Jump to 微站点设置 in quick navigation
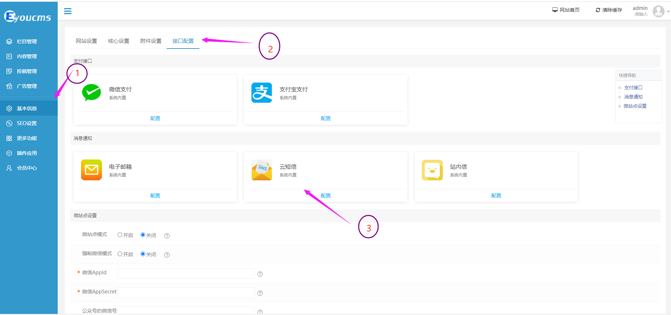 (x=635, y=106)
